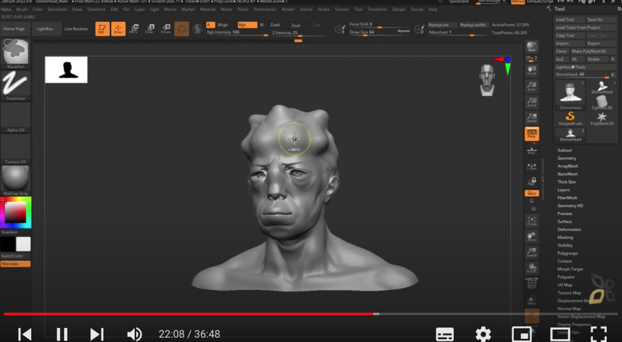Expand the ArrayMesh subpalette
Image resolution: width=622 pixels, height=342 pixels.
pos(568,166)
